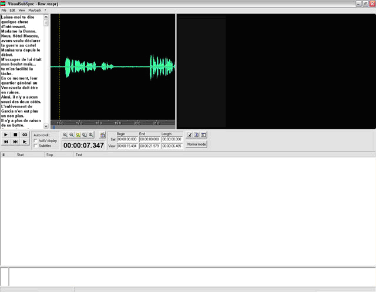
Task: Click the checkmark icon above Normal mode
Action: 189,135
